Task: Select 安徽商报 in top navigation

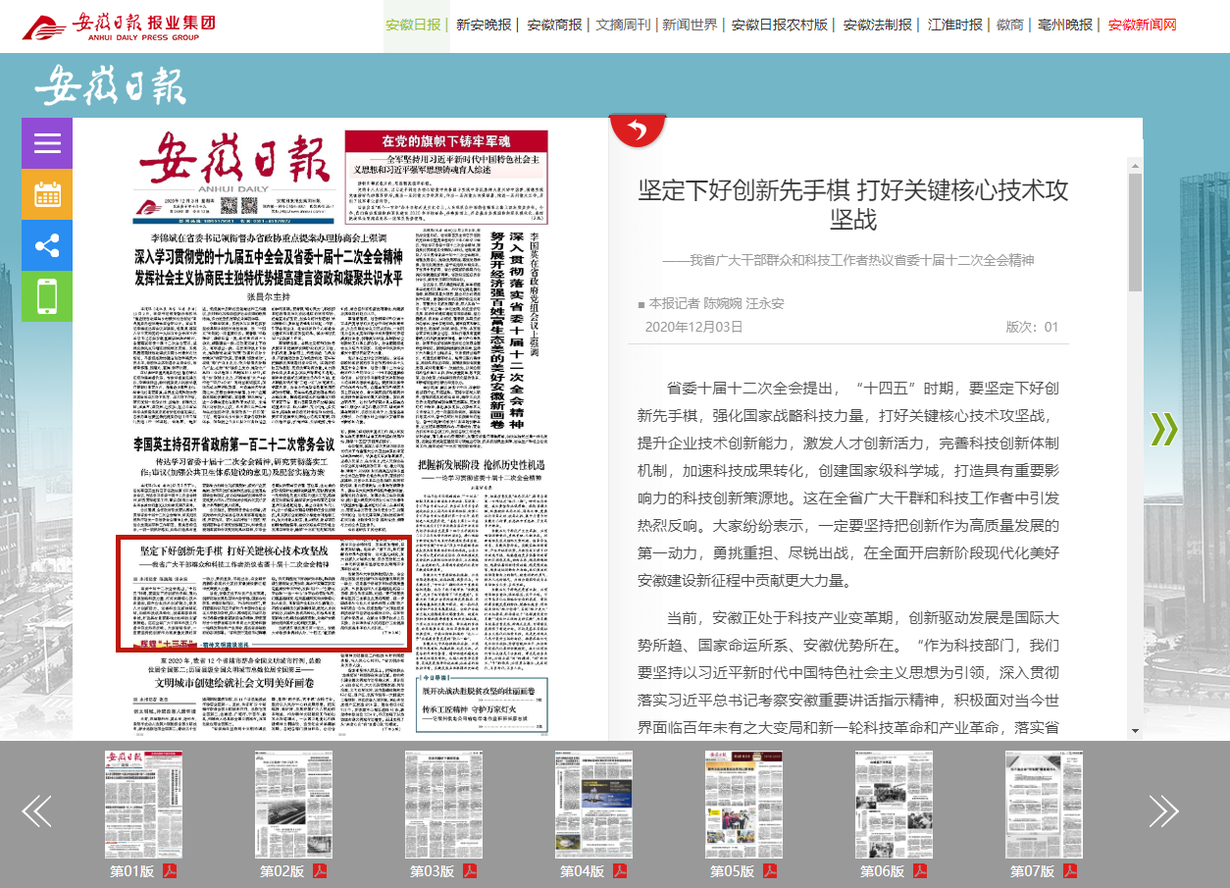Action: coord(554,26)
